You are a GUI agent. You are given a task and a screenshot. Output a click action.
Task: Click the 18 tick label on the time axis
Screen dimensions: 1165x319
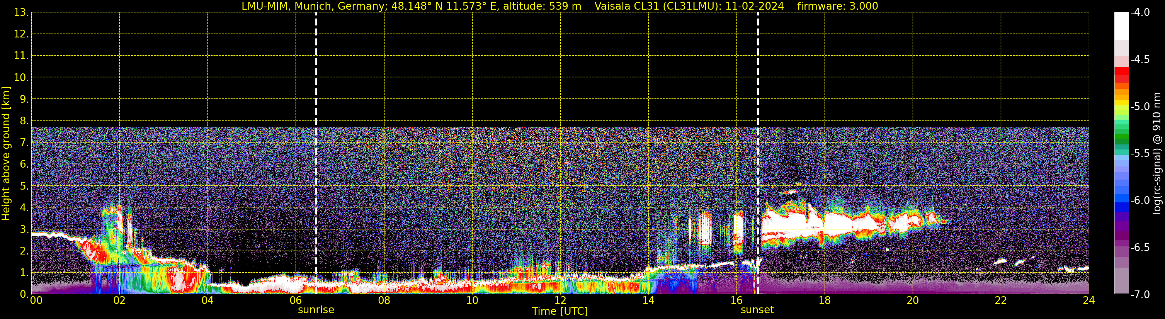[825, 300]
